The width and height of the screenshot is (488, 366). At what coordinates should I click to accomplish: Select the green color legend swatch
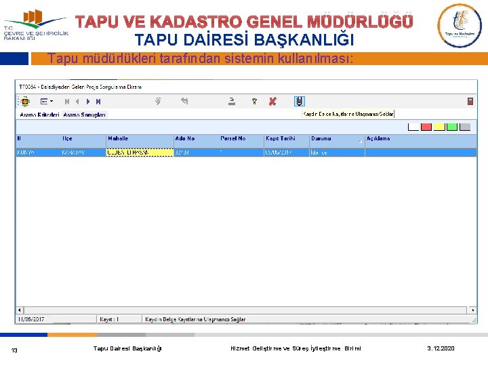point(452,127)
